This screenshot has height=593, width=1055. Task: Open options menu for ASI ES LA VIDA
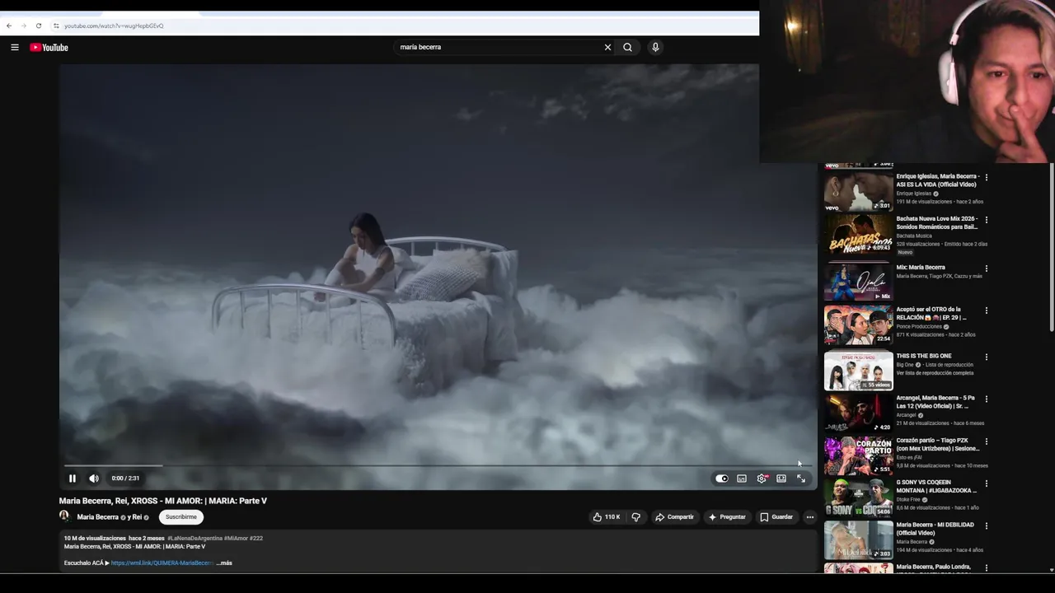[x=987, y=177]
